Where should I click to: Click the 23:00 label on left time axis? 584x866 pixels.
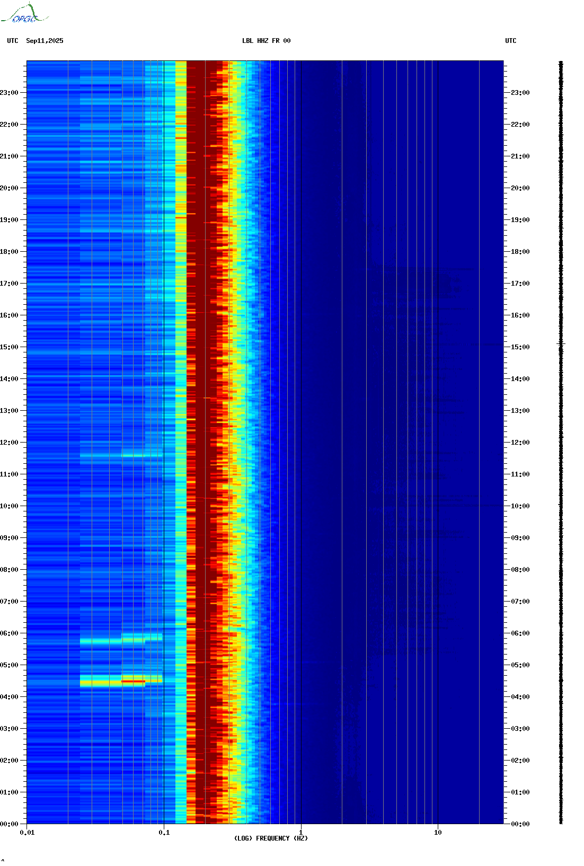pos(9,93)
